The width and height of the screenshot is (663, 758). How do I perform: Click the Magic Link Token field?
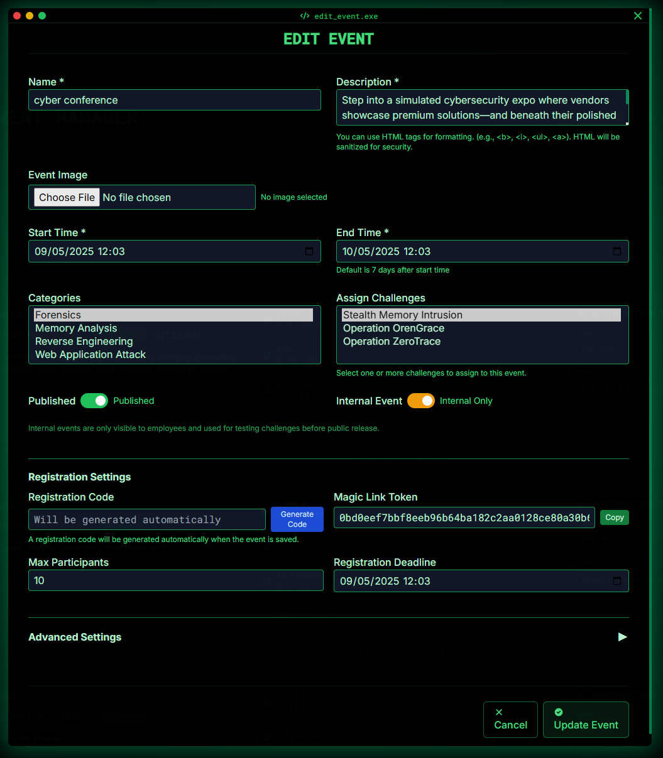(x=464, y=517)
